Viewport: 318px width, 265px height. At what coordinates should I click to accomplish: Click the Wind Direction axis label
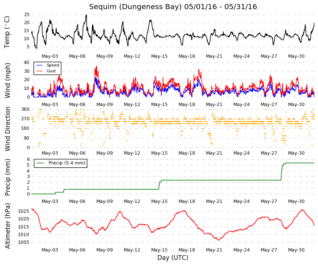click(7, 129)
